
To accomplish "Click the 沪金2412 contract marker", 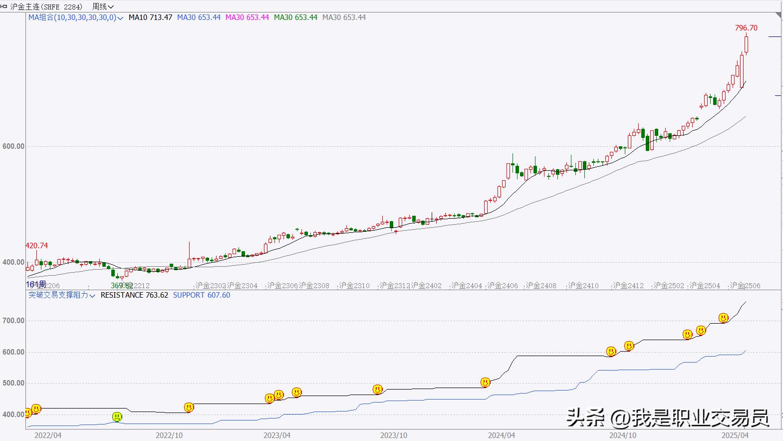I will tap(628, 286).
